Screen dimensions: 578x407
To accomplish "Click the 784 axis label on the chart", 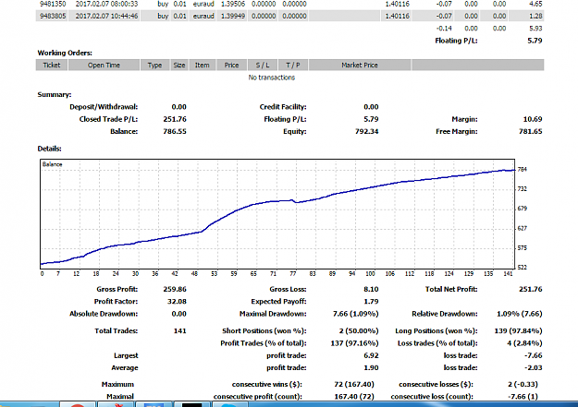I will 523,169.
